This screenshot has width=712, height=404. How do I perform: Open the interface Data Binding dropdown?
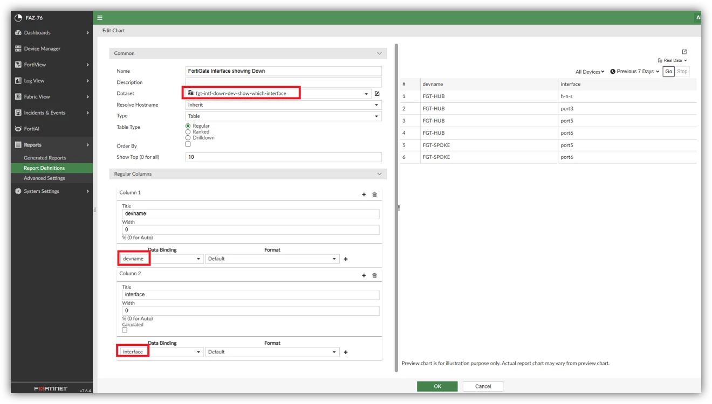click(161, 352)
